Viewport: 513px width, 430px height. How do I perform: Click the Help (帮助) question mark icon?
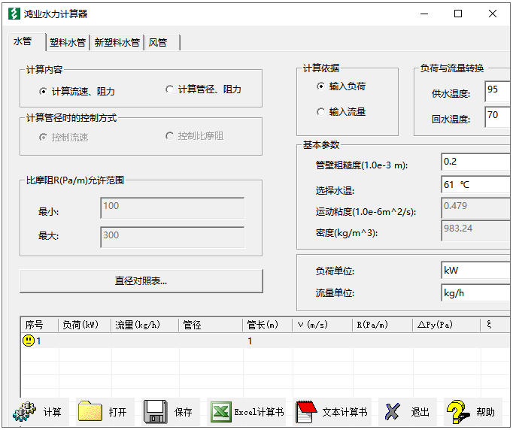(458, 411)
